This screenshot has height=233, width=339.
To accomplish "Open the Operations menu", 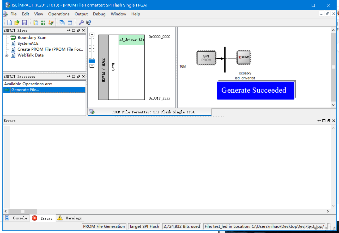I will (x=59, y=14).
